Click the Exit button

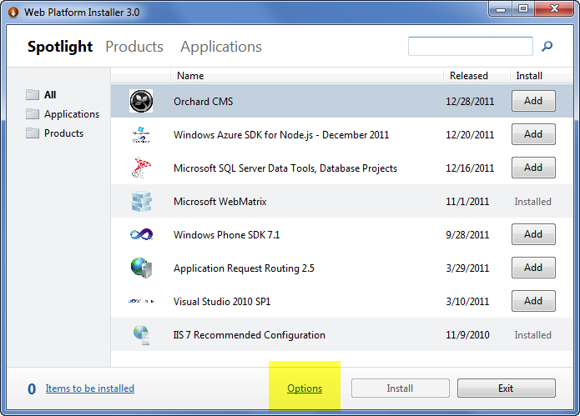[506, 388]
